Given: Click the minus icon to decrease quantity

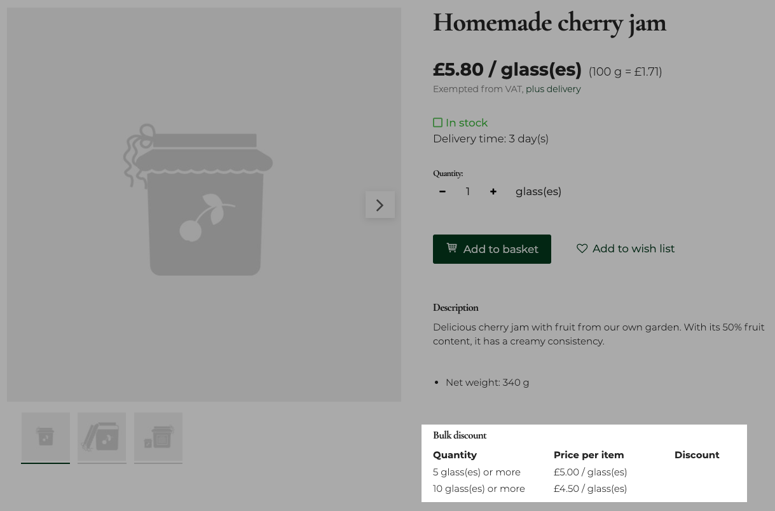Looking at the screenshot, I should (442, 191).
